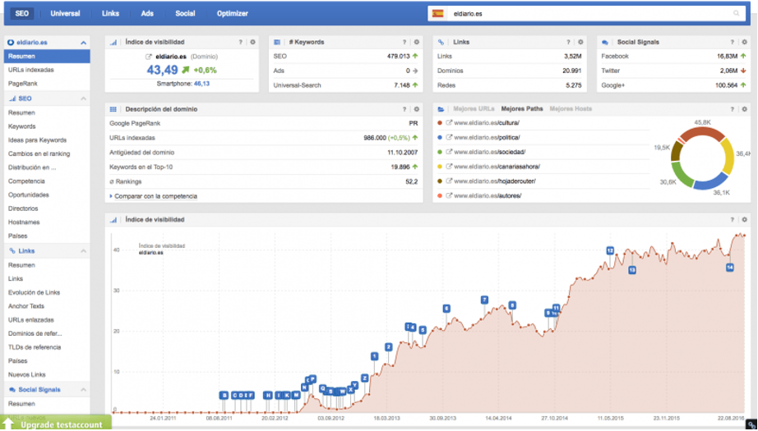Open settings gear of Keywords panel
The height and width of the screenshot is (431, 758).
click(417, 42)
